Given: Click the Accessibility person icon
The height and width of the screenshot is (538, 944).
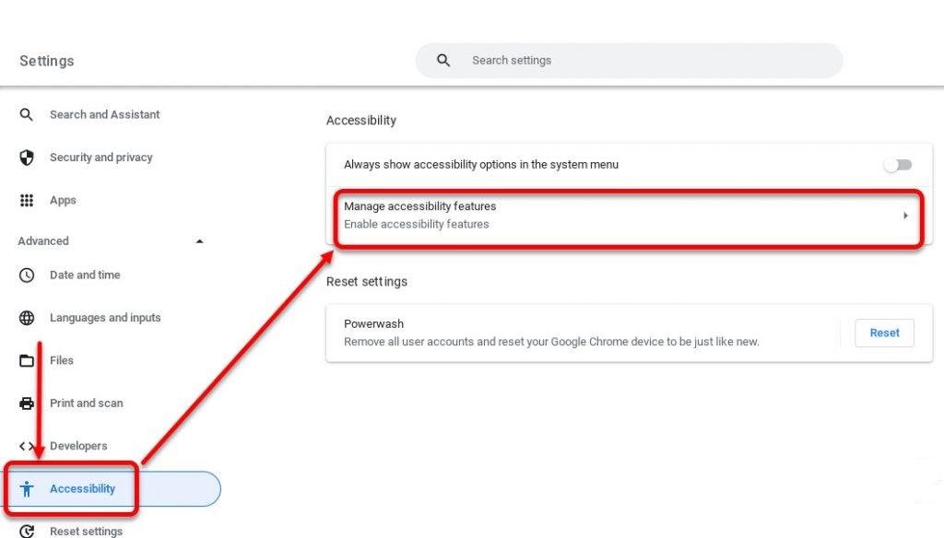Looking at the screenshot, I should coord(26,488).
